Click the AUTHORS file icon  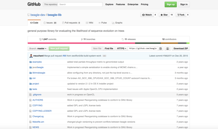pyautogui.click(x=30, y=100)
